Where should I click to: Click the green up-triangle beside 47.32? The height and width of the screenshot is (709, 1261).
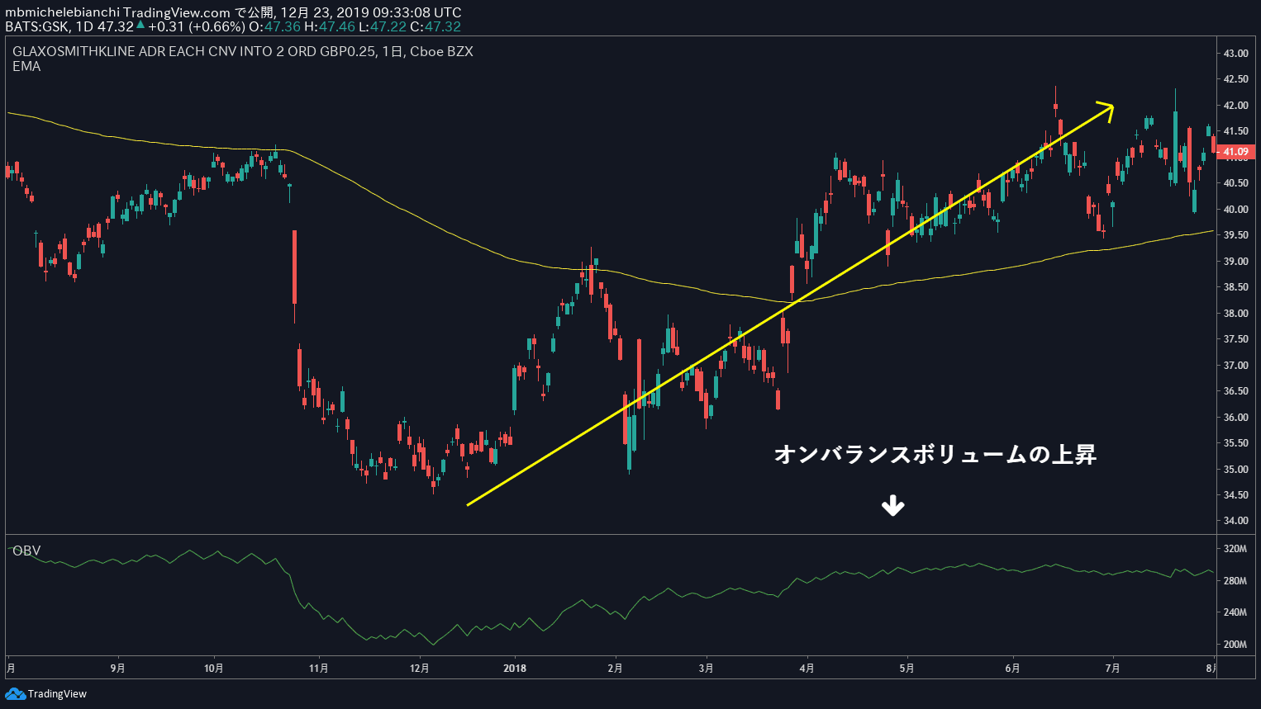(140, 26)
